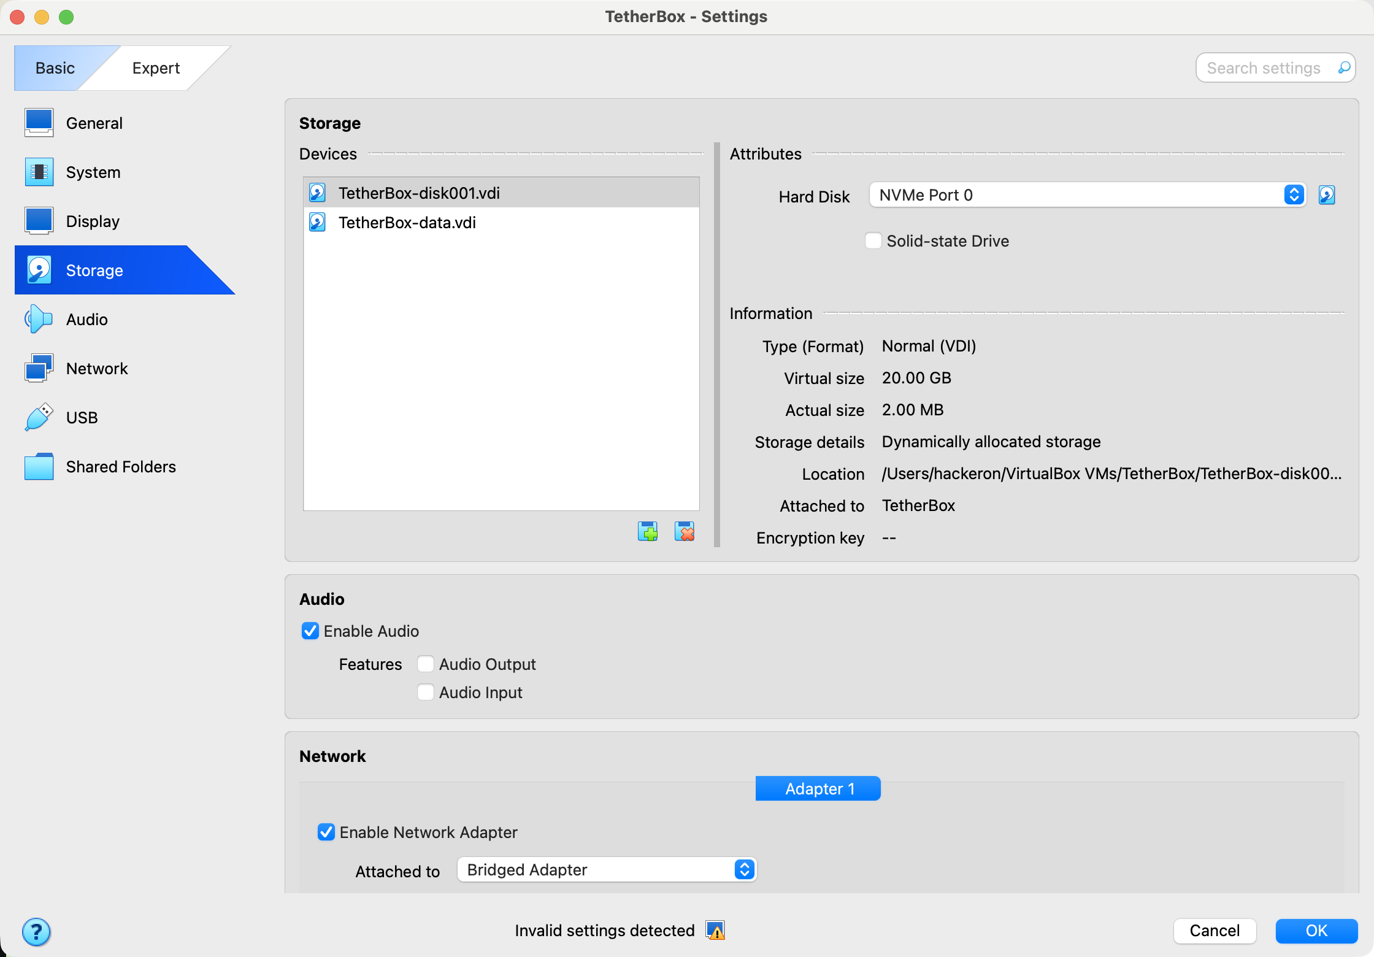This screenshot has width=1374, height=957.
Task: Click the OK button
Action: click(1316, 931)
